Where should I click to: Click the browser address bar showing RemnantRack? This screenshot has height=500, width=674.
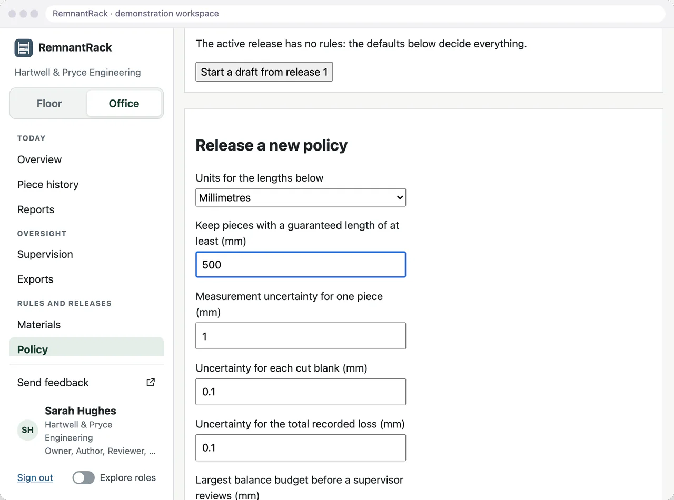point(355,14)
